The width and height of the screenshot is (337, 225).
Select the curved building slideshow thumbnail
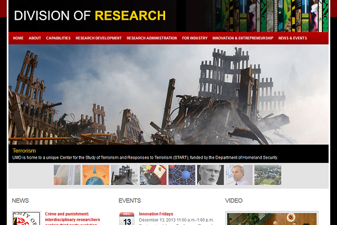point(67,175)
